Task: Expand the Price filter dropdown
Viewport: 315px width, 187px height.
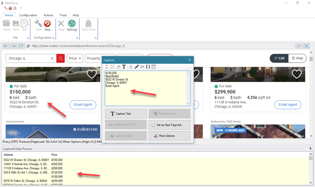Action: [75, 58]
